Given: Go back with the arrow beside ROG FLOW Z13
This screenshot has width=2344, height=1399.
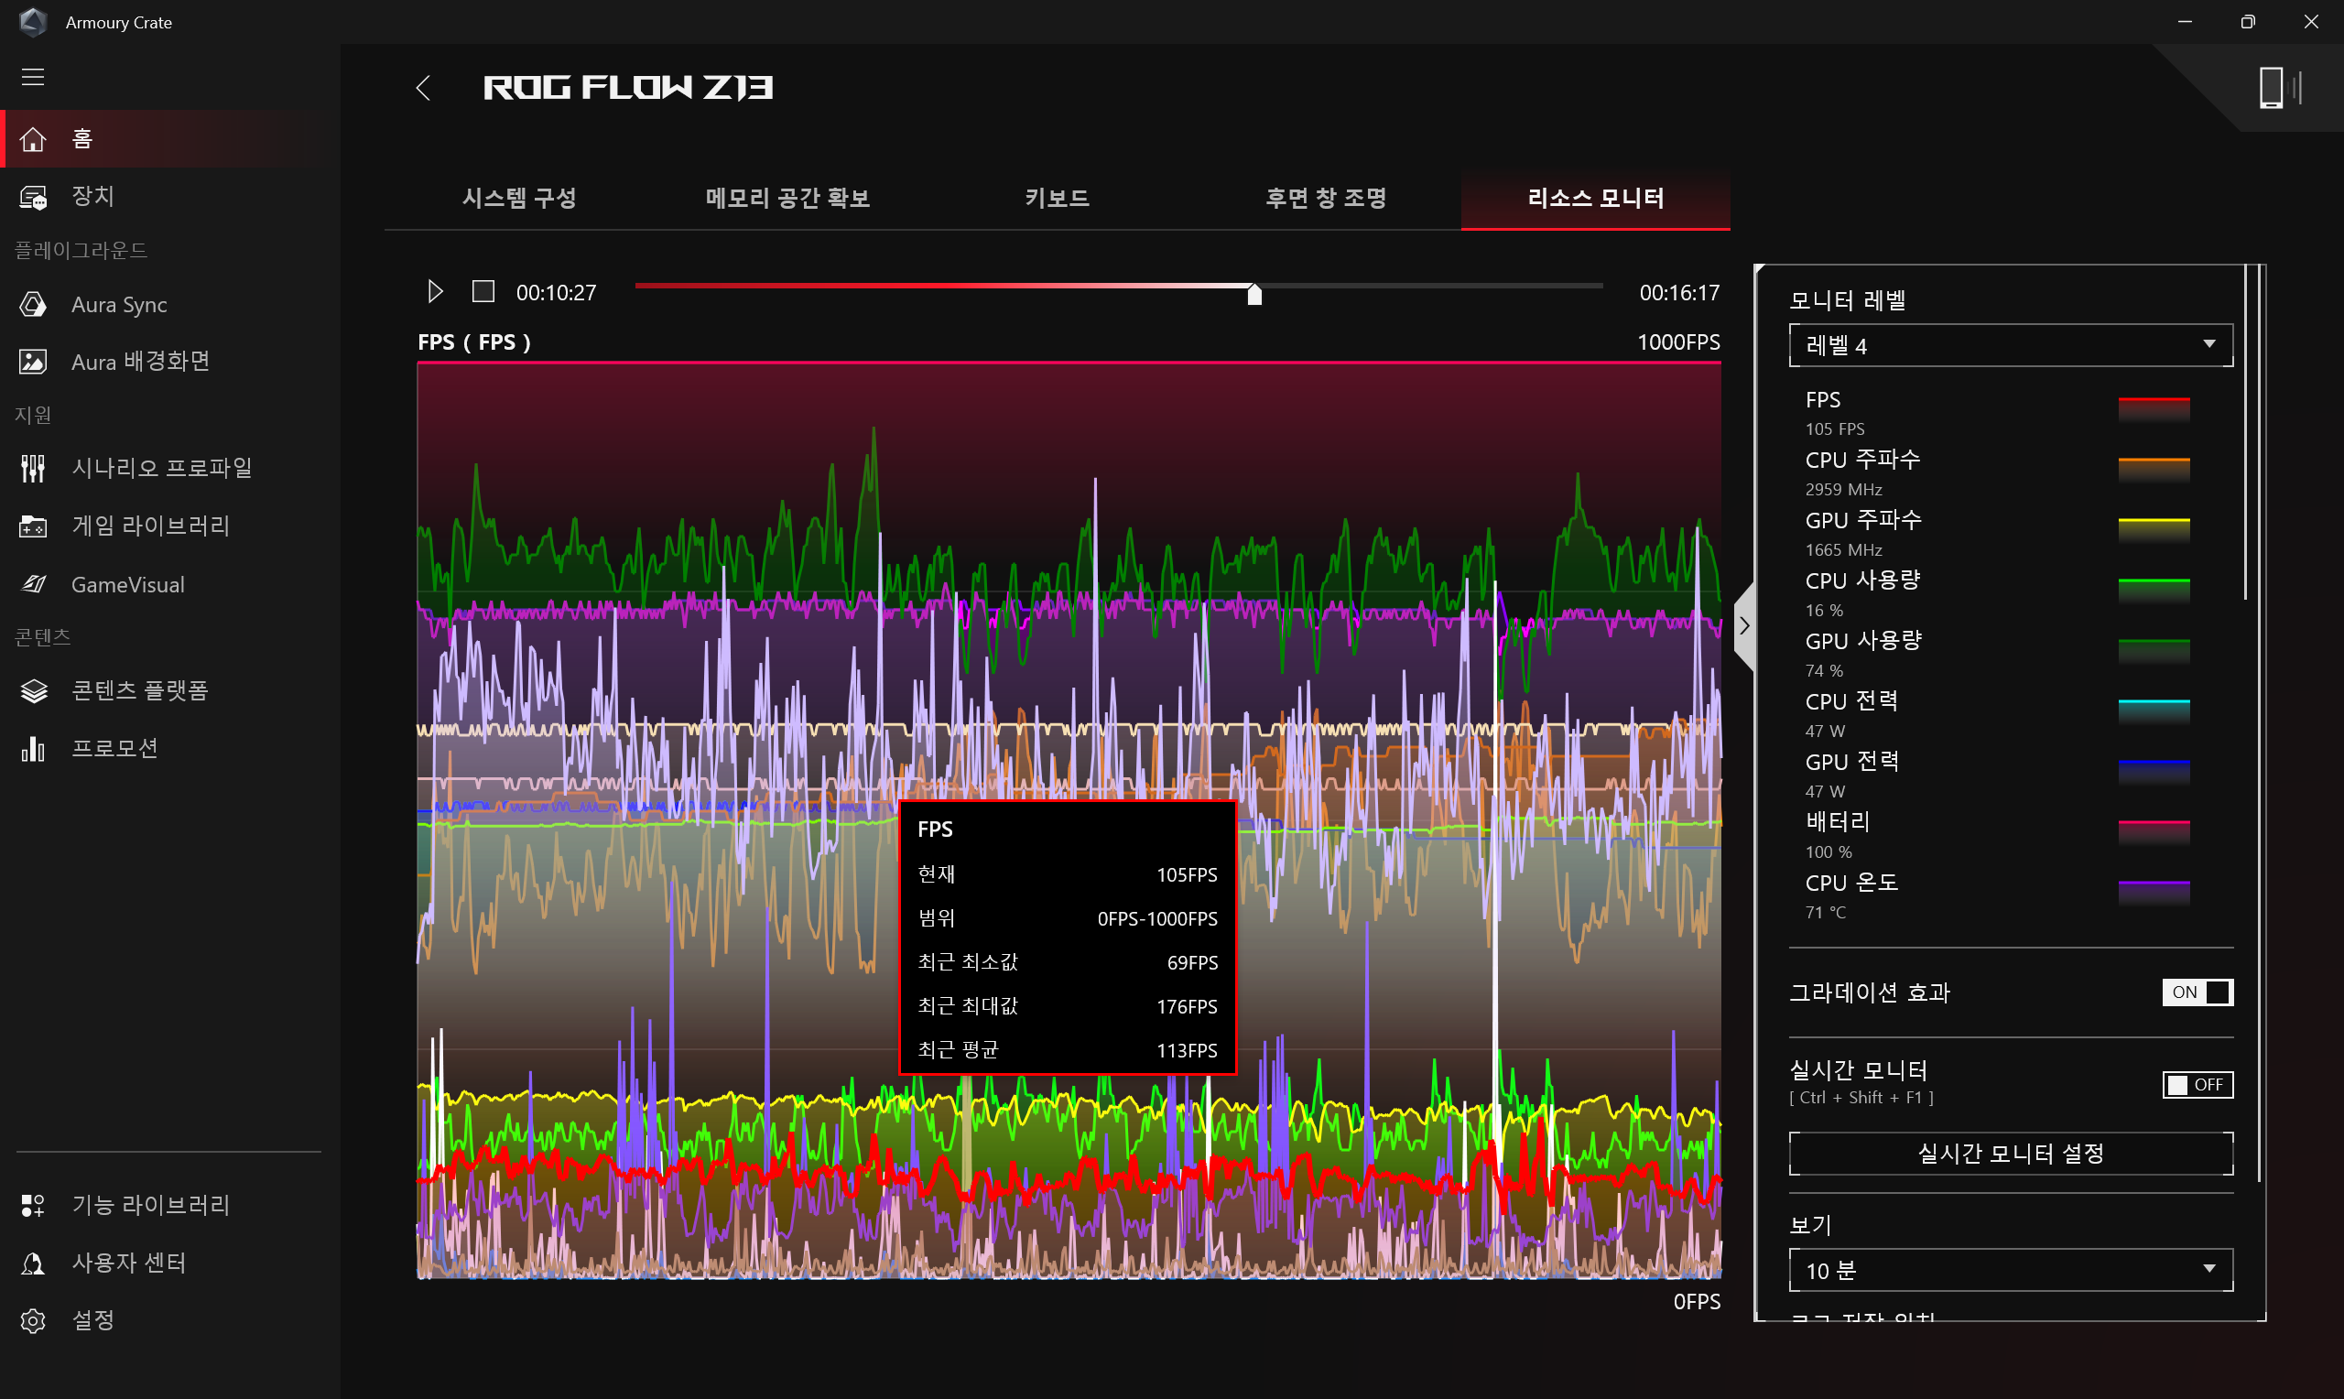Looking at the screenshot, I should [x=423, y=88].
